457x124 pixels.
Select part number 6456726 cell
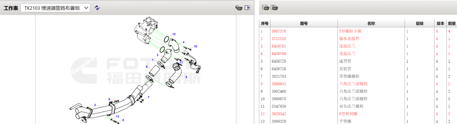click(279, 69)
